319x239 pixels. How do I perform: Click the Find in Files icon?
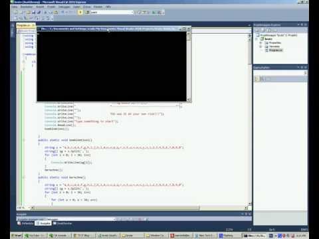point(88,13)
